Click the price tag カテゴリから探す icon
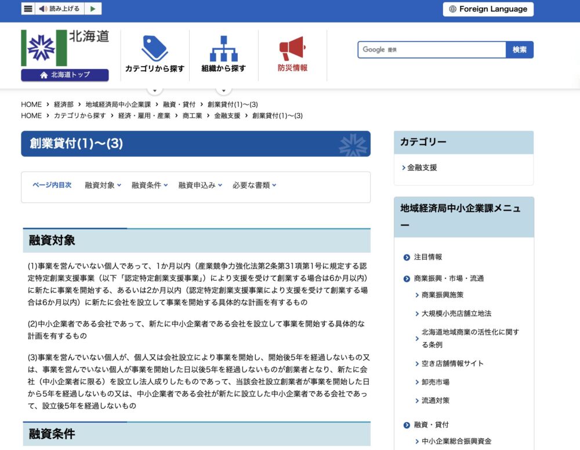 pos(154,49)
